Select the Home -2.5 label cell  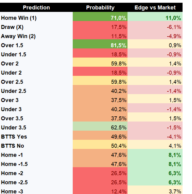coord(36,182)
